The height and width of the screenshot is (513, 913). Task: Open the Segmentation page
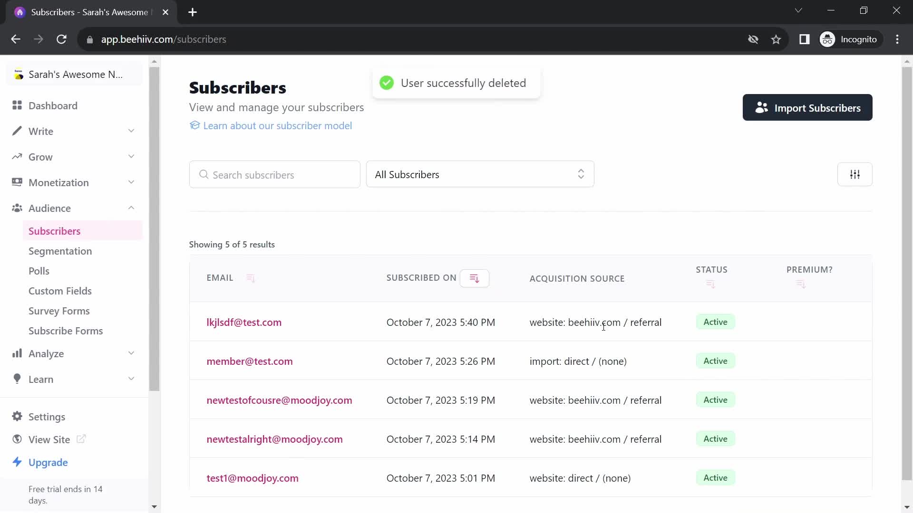60,251
